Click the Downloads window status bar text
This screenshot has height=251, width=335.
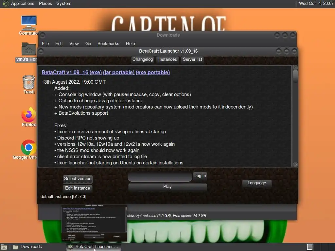point(167,216)
